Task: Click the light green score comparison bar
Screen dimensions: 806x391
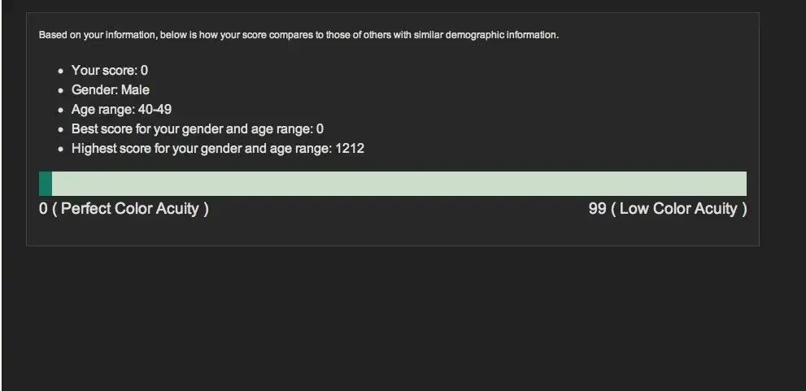Action: click(399, 184)
